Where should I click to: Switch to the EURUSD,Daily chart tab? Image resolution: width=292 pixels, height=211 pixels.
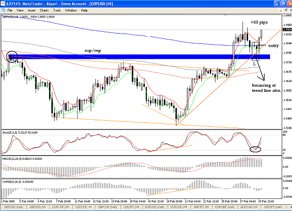pyautogui.click(x=155, y=207)
